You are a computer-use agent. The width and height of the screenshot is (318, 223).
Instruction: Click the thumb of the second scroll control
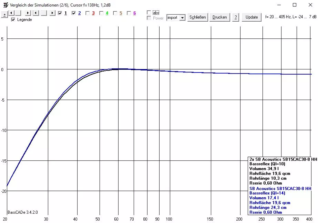pyautogui.click(x=44, y=13)
